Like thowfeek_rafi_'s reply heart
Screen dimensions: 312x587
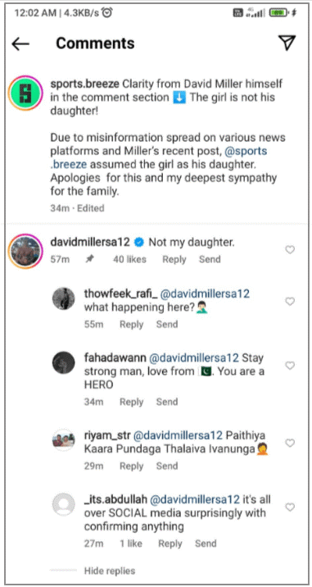click(x=290, y=302)
